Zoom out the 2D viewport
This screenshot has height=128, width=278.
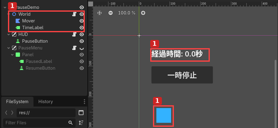(111, 13)
